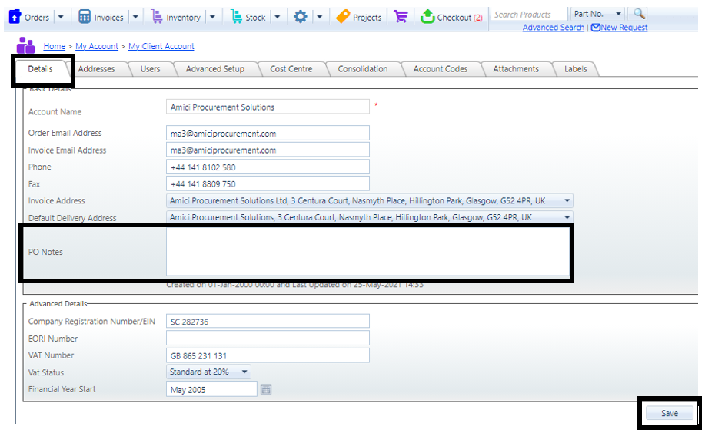The image size is (705, 436).
Task: Click the VAT Number field
Action: (x=268, y=355)
